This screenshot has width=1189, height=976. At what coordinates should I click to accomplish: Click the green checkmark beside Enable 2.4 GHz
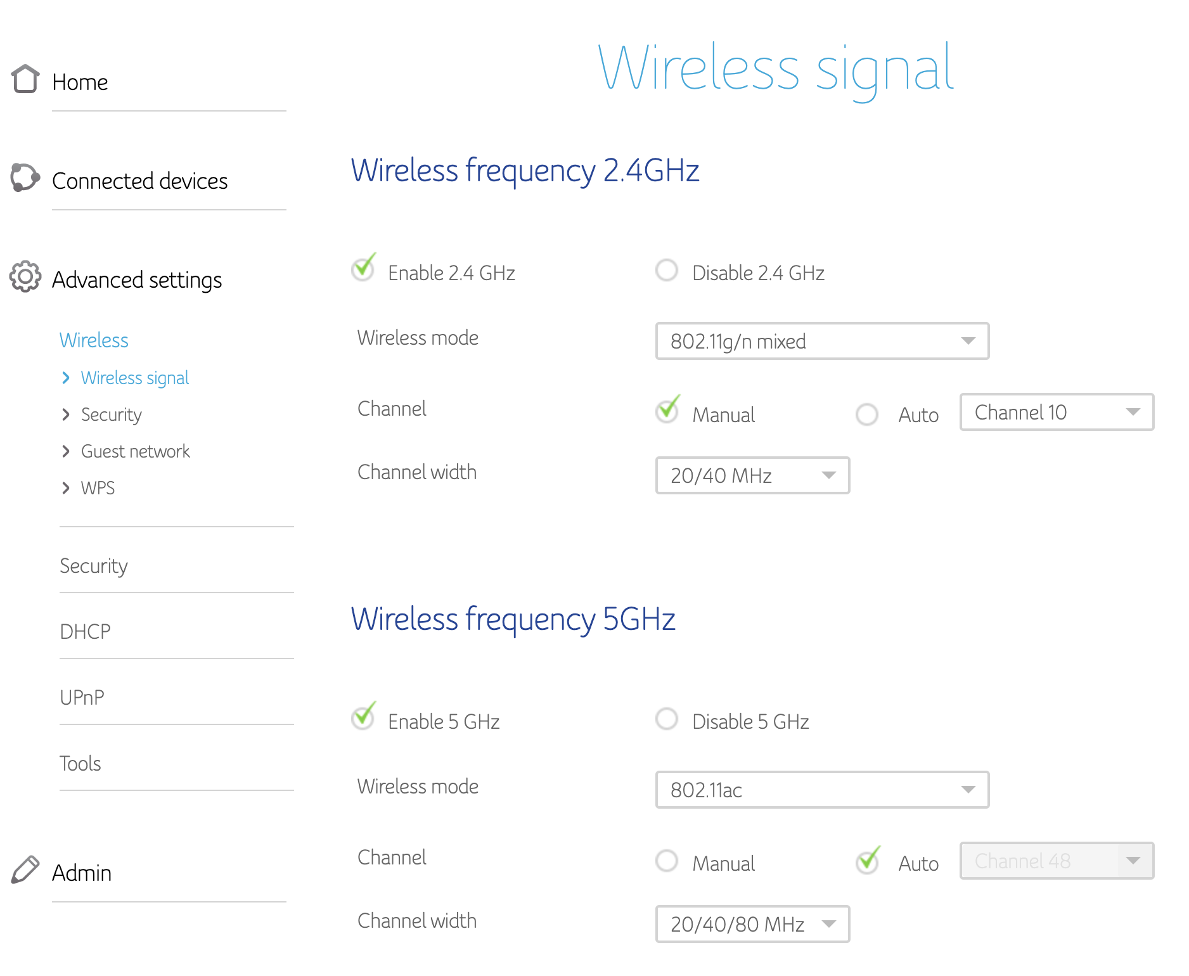pyautogui.click(x=363, y=269)
